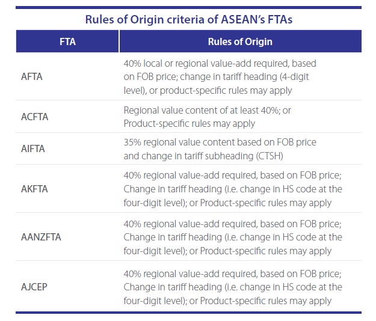Click the AANZFTA row label
This screenshot has height=321, width=376.
click(x=40, y=236)
